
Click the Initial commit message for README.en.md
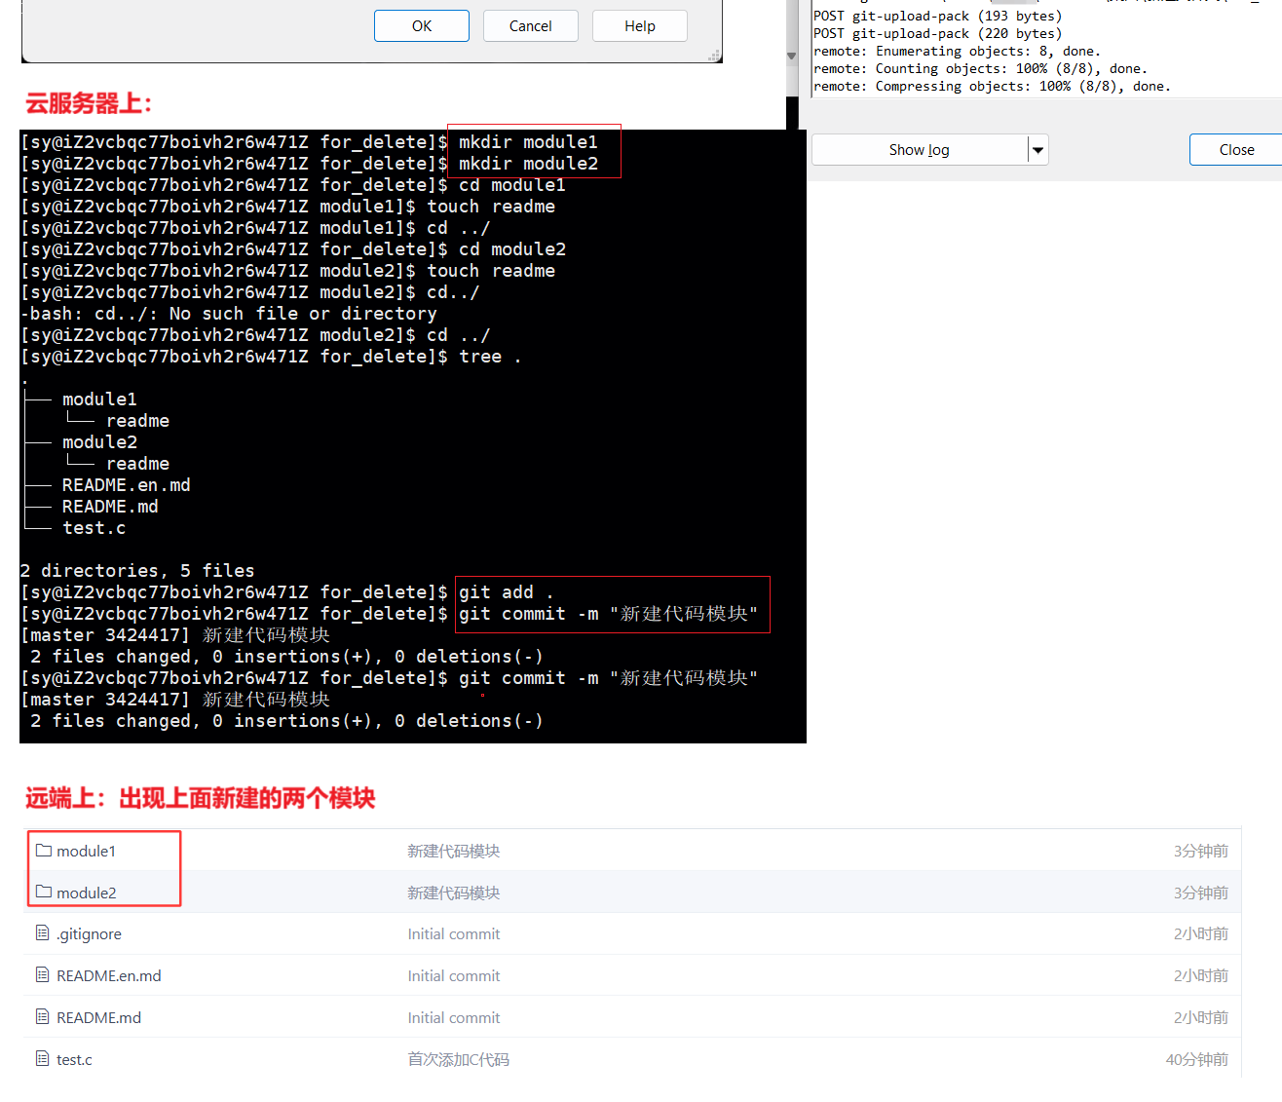pos(454,976)
